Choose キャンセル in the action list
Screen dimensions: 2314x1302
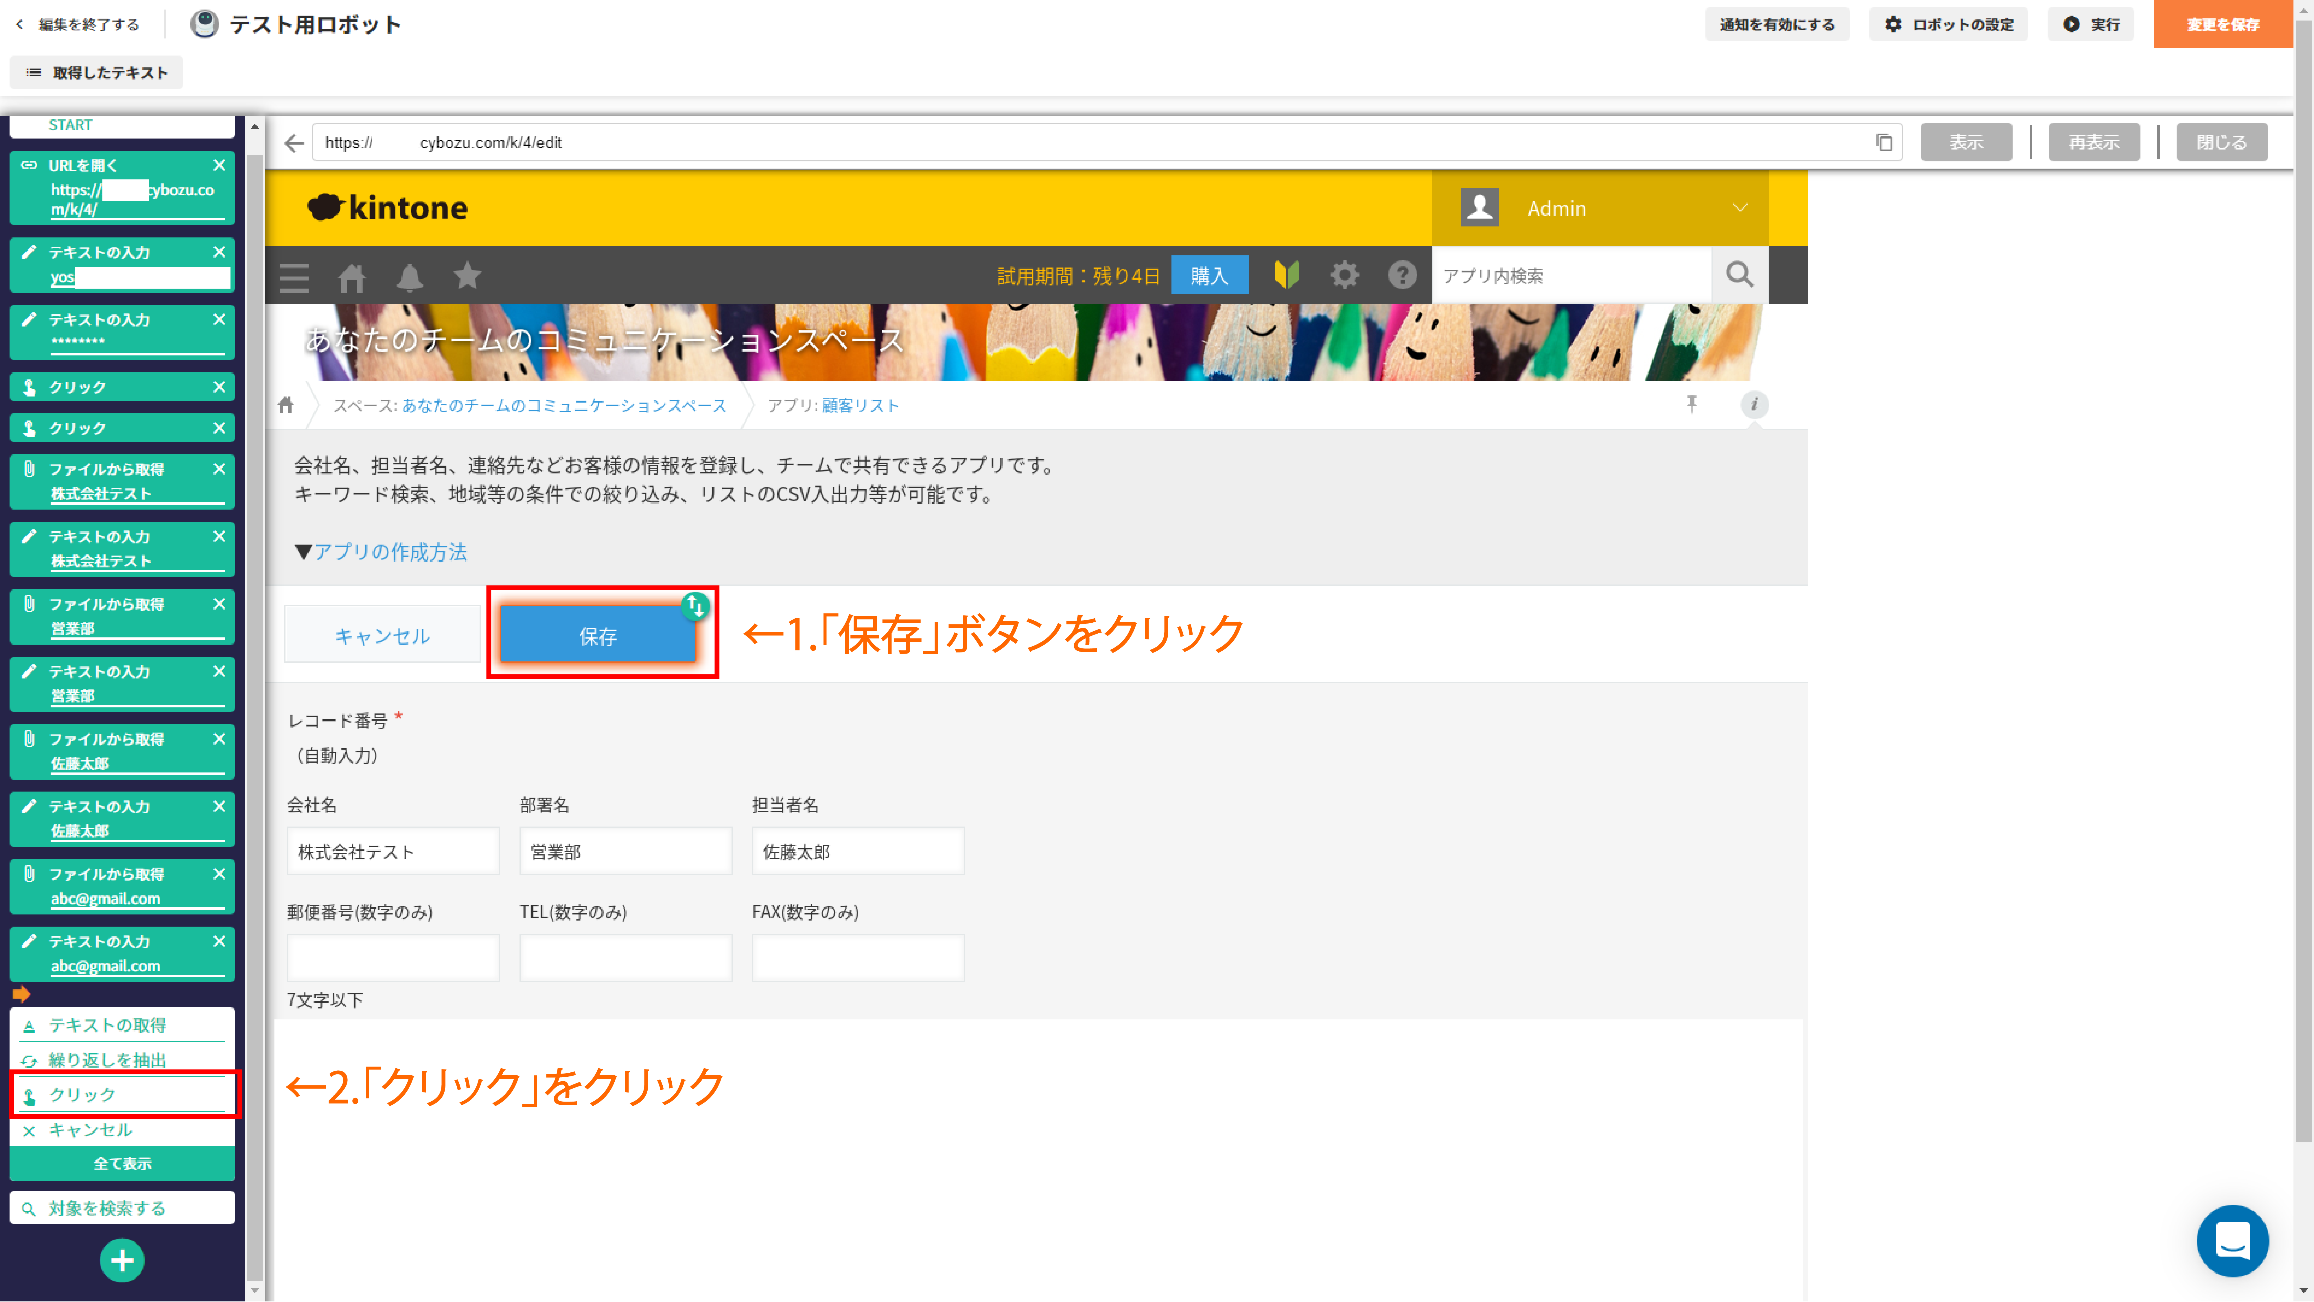coord(122,1131)
